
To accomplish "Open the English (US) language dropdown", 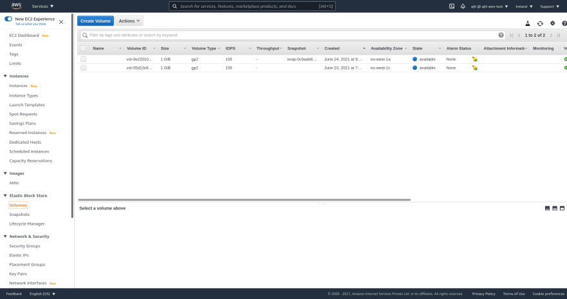I will 43,294.
